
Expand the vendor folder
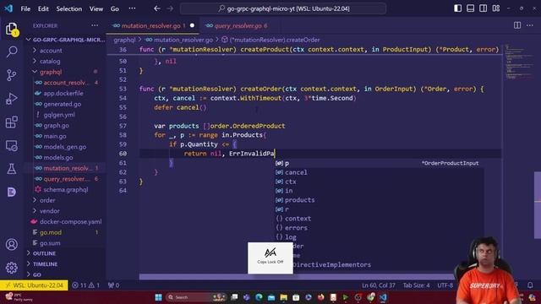click(x=49, y=211)
